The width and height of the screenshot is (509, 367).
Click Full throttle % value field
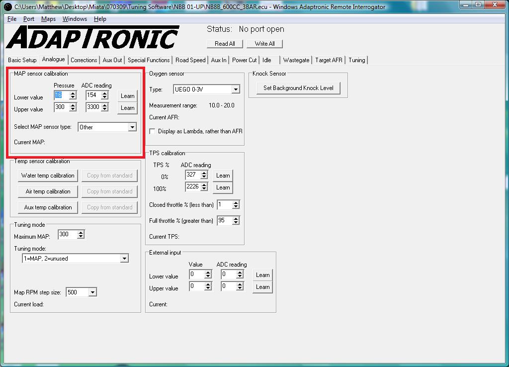(225, 220)
